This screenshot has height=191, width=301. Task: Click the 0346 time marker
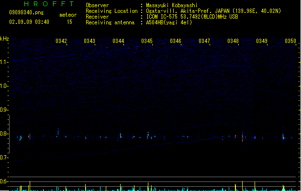[176, 41]
